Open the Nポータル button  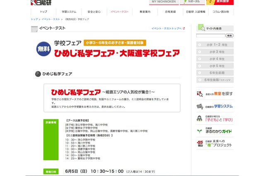click(x=192, y=2)
